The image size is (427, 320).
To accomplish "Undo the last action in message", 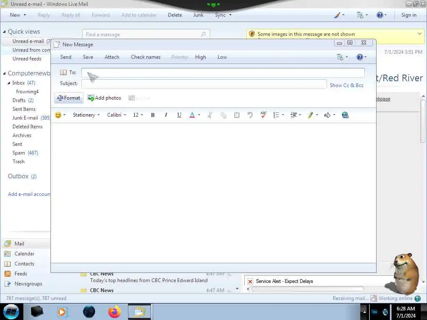I will (x=250, y=115).
